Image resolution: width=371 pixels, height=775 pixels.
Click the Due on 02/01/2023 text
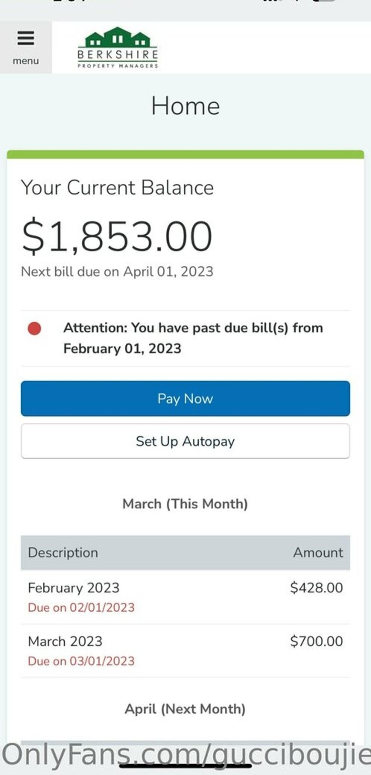[x=81, y=607]
